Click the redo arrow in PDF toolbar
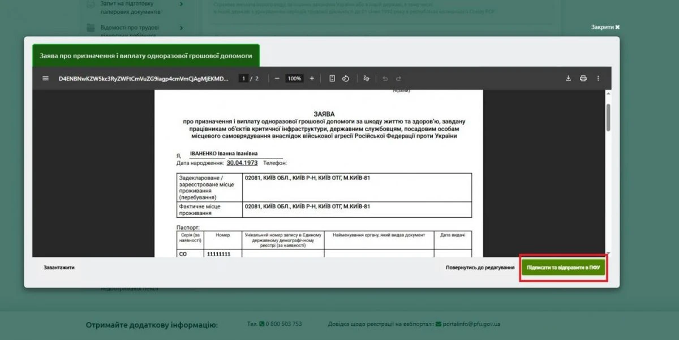 pyautogui.click(x=398, y=79)
